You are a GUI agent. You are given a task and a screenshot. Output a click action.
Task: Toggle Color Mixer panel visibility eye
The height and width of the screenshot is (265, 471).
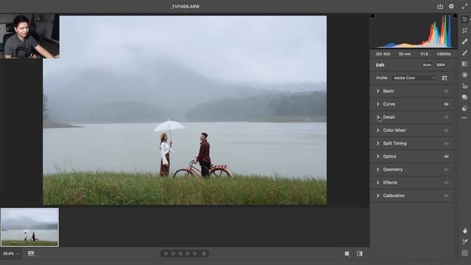(x=447, y=130)
